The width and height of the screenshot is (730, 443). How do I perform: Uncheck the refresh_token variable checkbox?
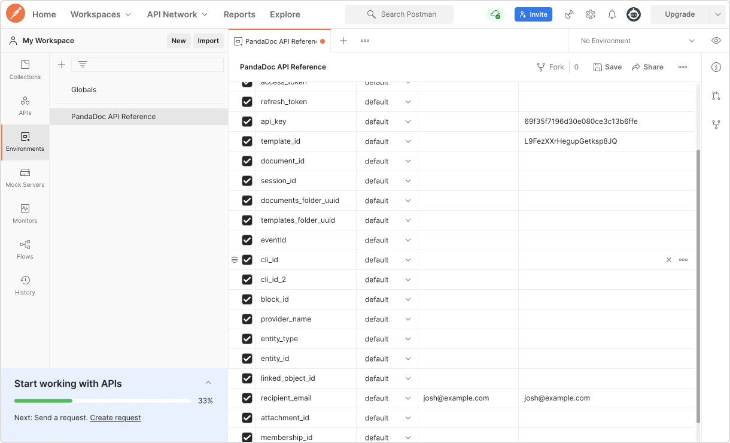247,102
